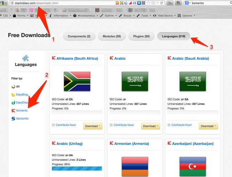This screenshot has height=177, width=232.
Task: Click the Outline pencil icon
Action: pyautogui.click(x=102, y=16)
